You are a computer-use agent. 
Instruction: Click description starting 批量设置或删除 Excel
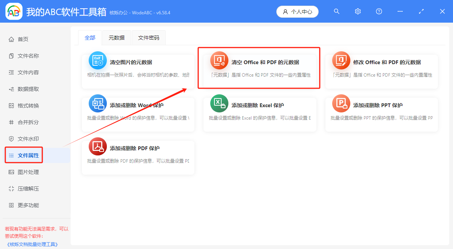[260, 118]
